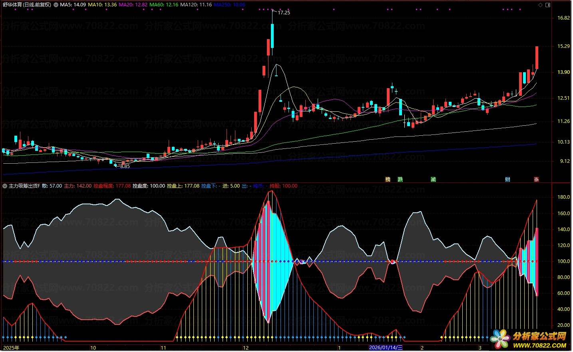Click the 15.29 price axis label
This screenshot has height=352, width=573.
563,46
